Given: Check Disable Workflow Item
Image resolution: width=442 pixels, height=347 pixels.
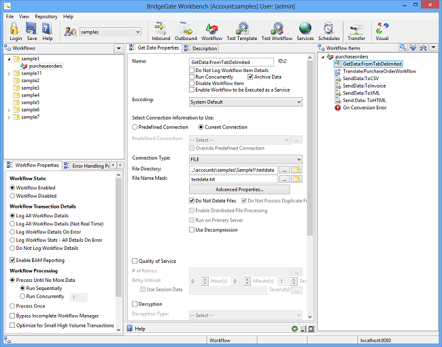Looking at the screenshot, I should pyautogui.click(x=192, y=84).
